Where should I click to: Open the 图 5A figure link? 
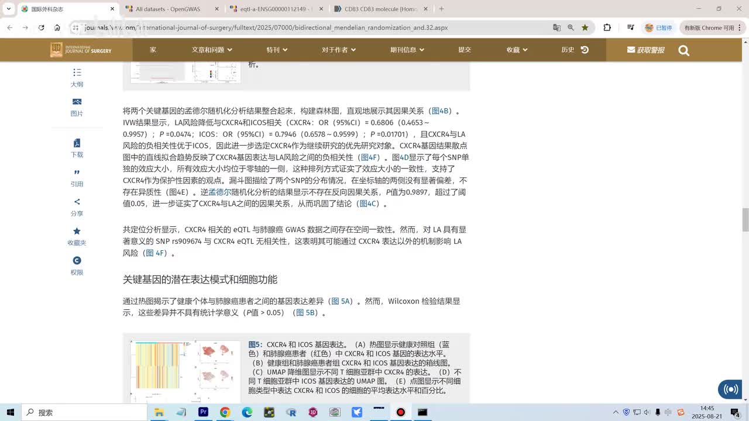click(x=341, y=301)
